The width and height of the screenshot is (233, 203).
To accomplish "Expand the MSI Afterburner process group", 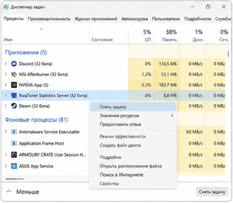I will [x=6, y=74].
